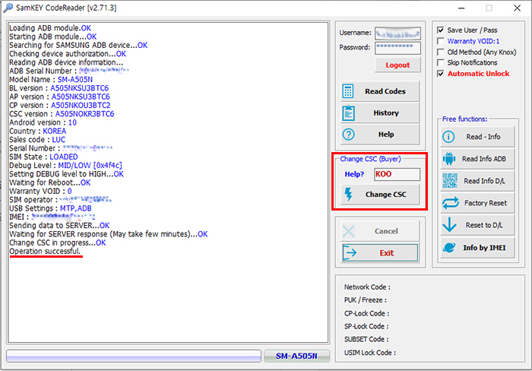Viewport: 532px width, 371px height.
Task: Click the Change CSC button label
Action: (x=386, y=195)
